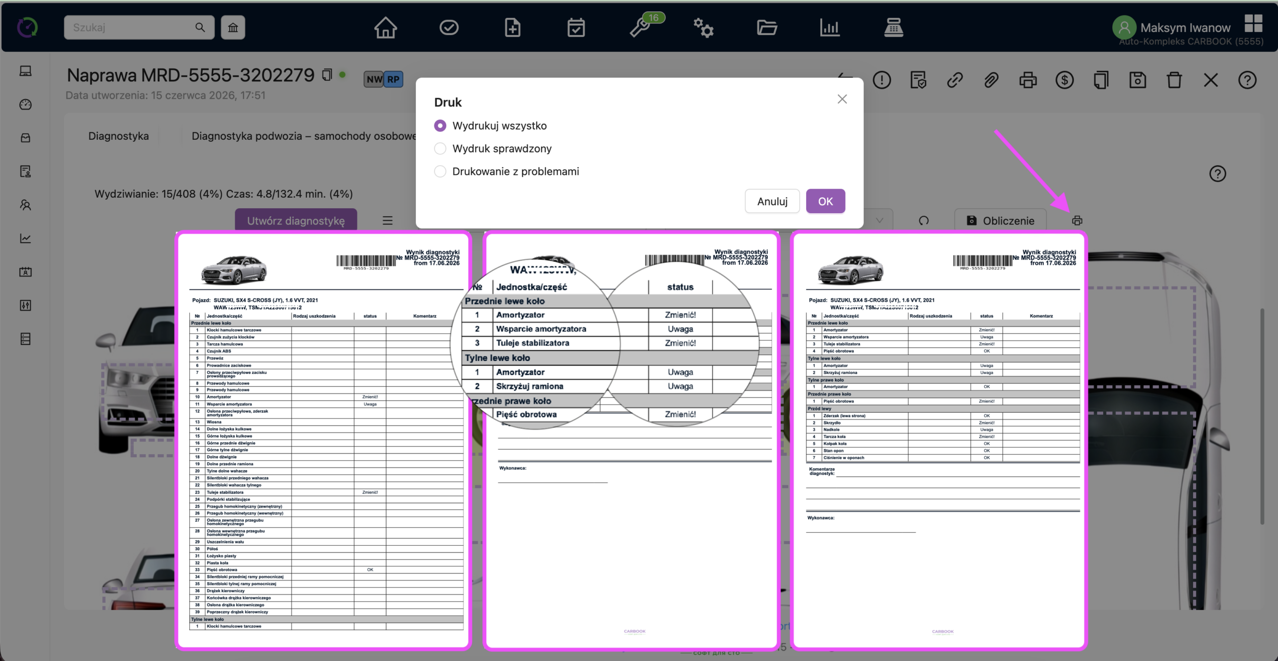Viewport: 1278px width, 661px height.
Task: Click the RP status badge
Action: (393, 79)
